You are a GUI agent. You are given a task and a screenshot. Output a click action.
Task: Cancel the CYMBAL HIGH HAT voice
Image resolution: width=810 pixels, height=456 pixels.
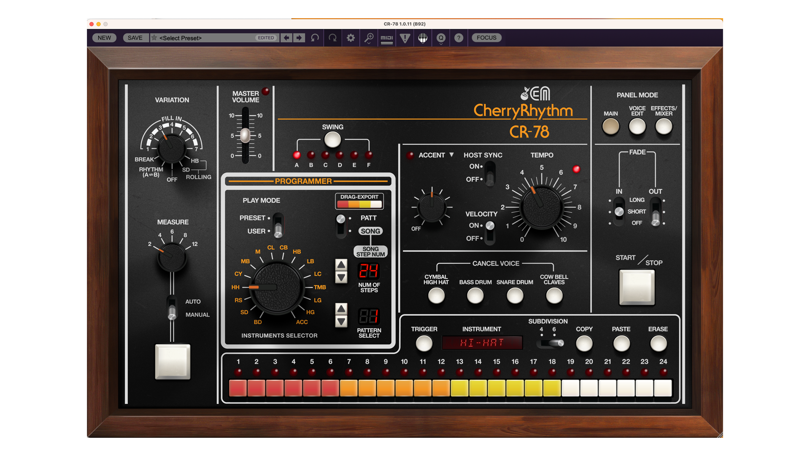point(436,296)
